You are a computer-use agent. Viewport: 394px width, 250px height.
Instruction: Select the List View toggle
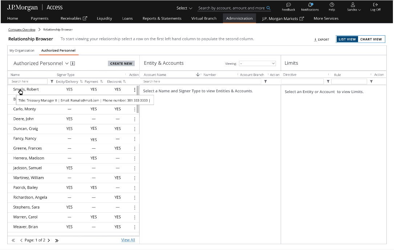pos(347,39)
